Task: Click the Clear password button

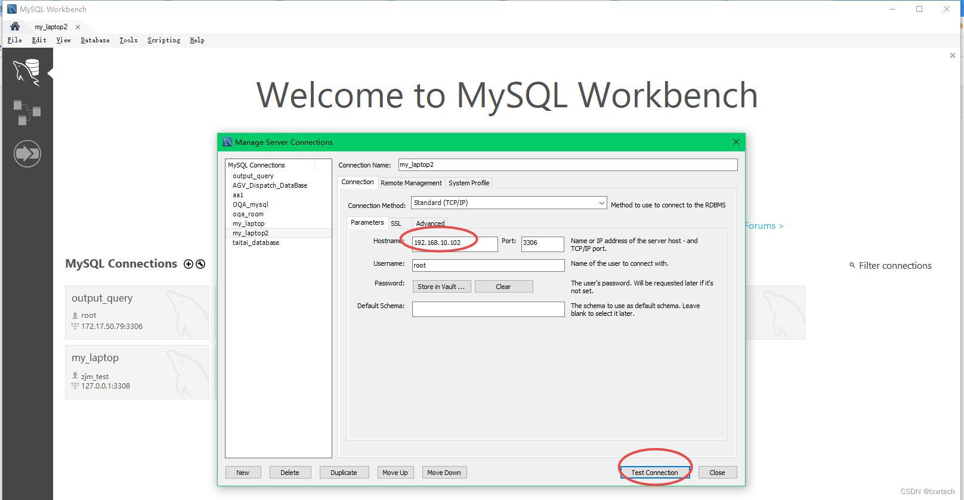Action: tap(503, 287)
